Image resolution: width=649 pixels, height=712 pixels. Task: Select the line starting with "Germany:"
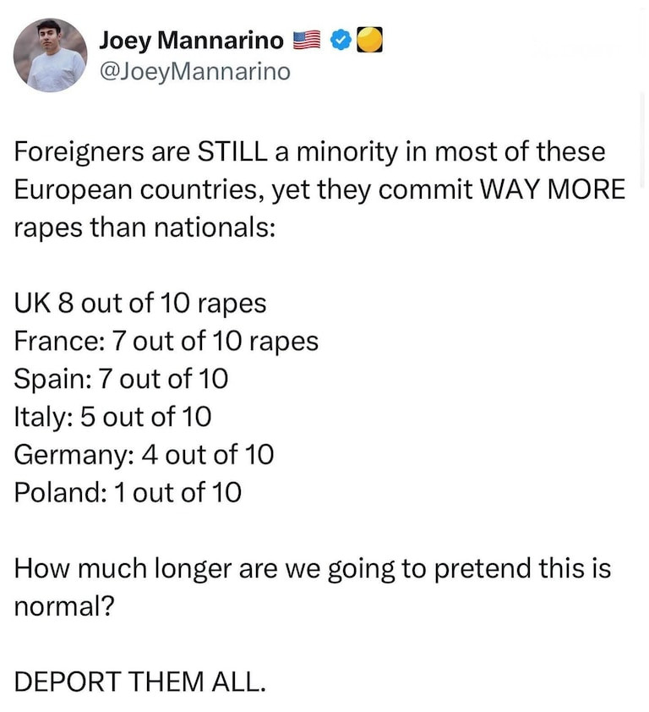point(144,454)
